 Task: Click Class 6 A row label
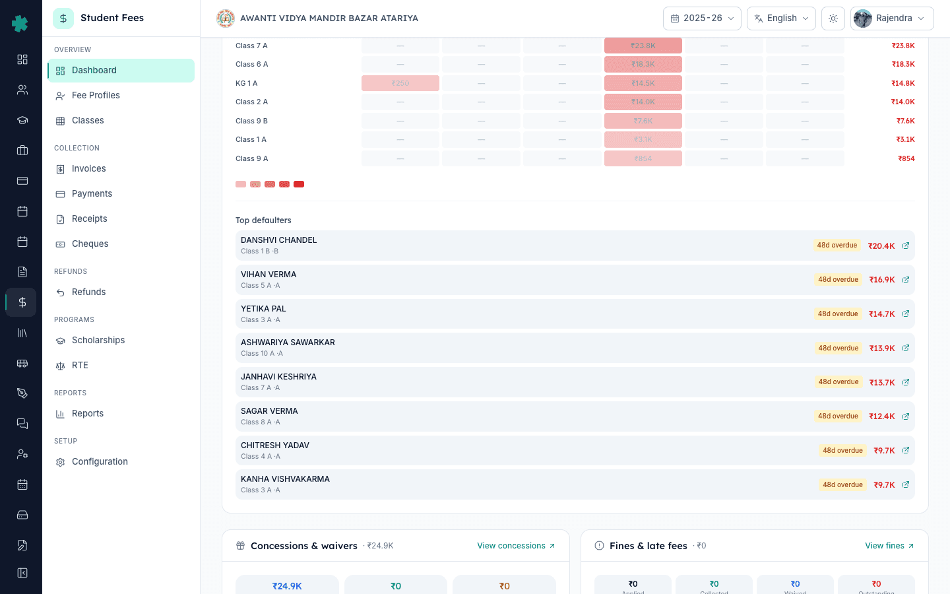click(251, 64)
